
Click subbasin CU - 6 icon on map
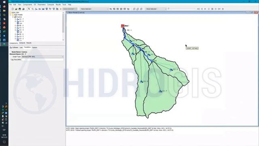point(171,70)
